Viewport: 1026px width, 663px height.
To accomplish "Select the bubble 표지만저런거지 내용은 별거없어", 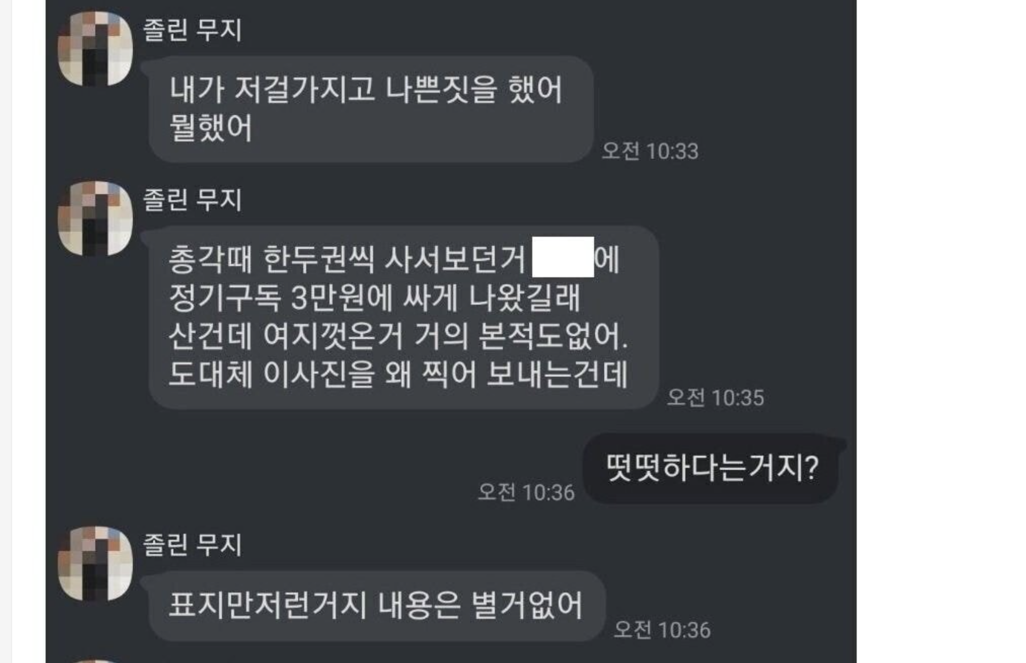I will tap(377, 606).
